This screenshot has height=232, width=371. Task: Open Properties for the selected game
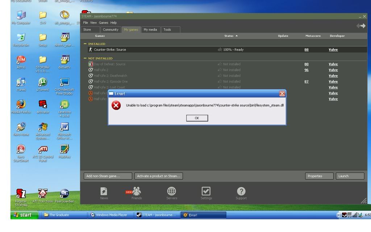pos(319,176)
